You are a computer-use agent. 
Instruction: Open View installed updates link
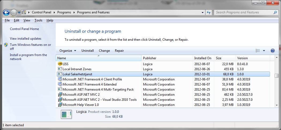26,39
